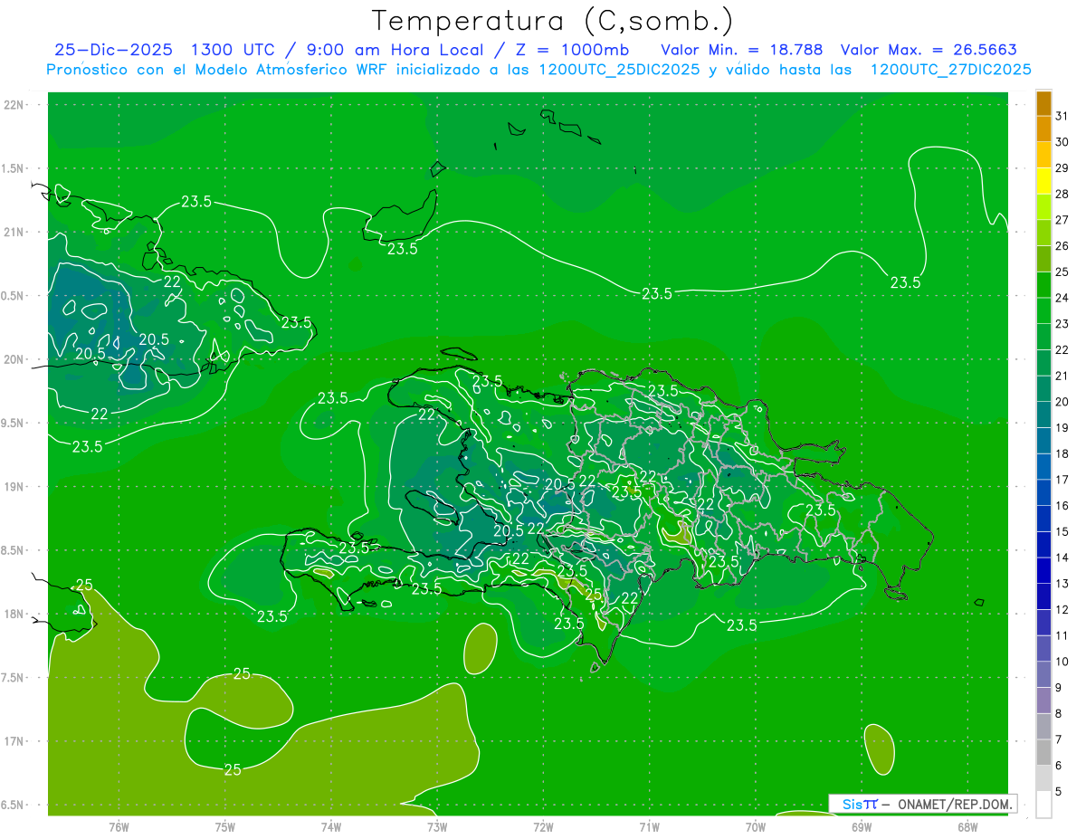Screen dimensions: 1086x839
Task: Click the '8' label on the color scale
Action: pyautogui.click(x=1059, y=714)
